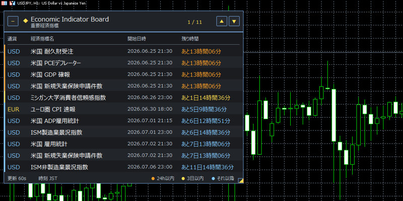Go to the previous page with the up arrow
The height and width of the screenshot is (201, 403).
click(222, 21)
